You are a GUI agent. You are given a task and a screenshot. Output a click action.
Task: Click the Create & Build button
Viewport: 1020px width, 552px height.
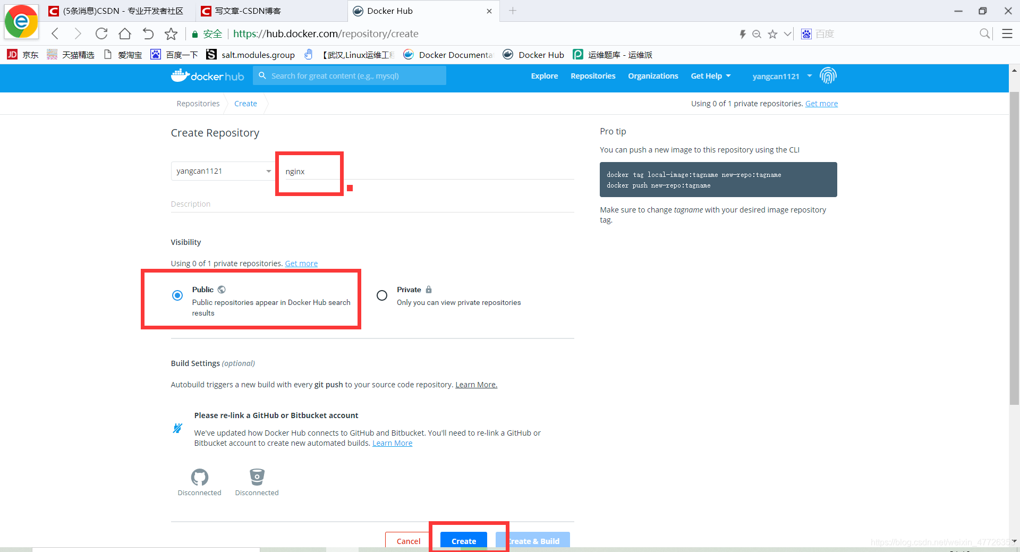pos(533,541)
